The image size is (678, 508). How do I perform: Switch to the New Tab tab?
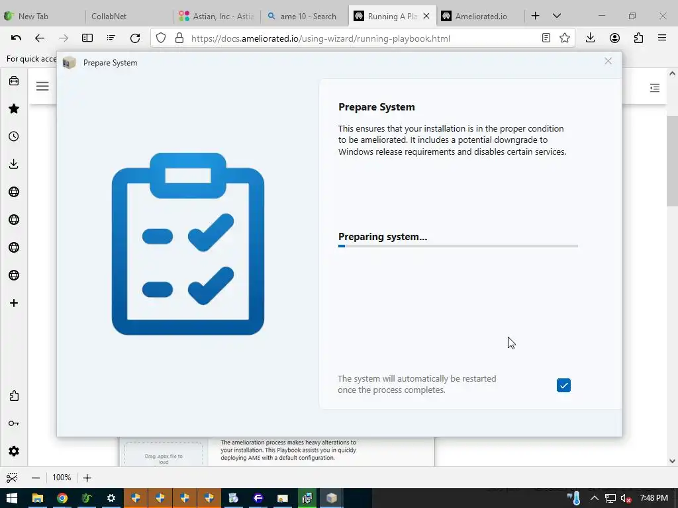43,17
